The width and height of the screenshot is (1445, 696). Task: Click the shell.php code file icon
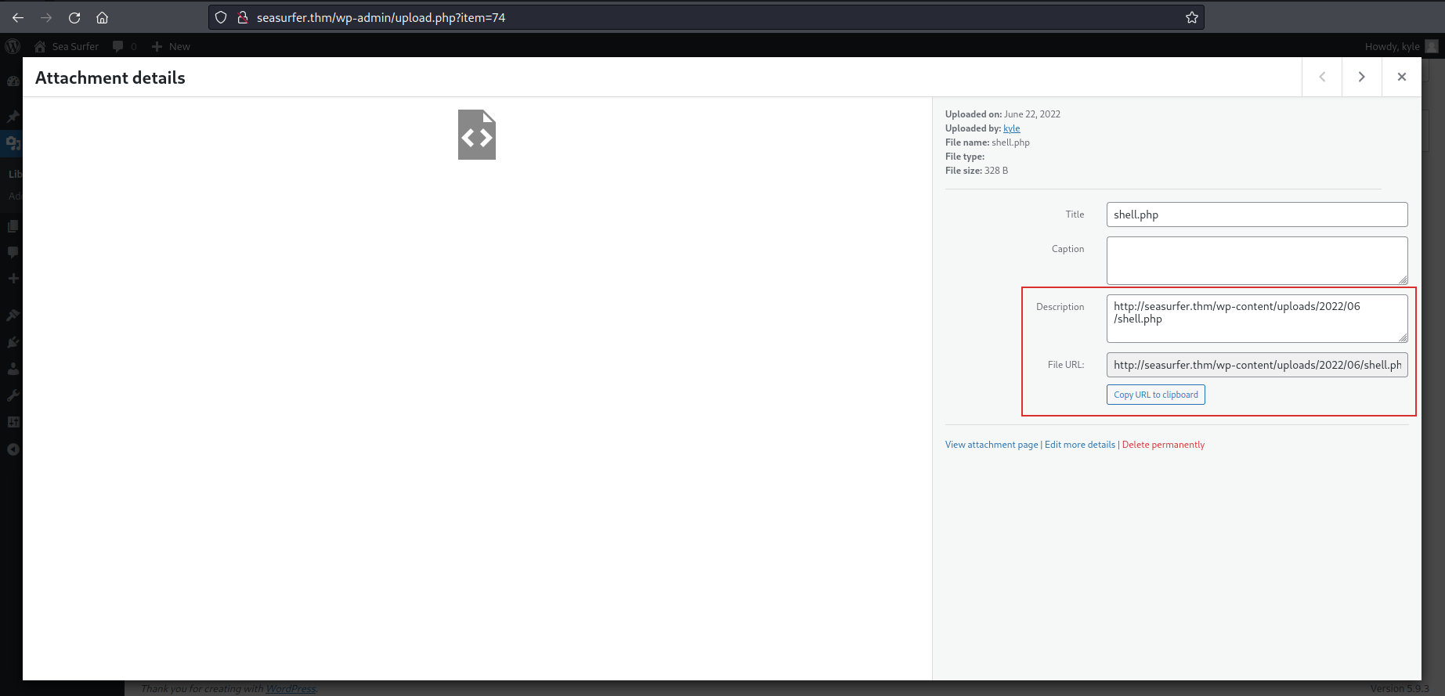coord(477,135)
